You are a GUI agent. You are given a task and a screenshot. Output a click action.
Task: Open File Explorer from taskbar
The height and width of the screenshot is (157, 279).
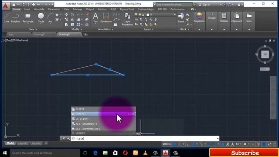click(x=105, y=153)
